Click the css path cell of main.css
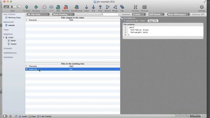210x118 pixels. (x=71, y=69)
